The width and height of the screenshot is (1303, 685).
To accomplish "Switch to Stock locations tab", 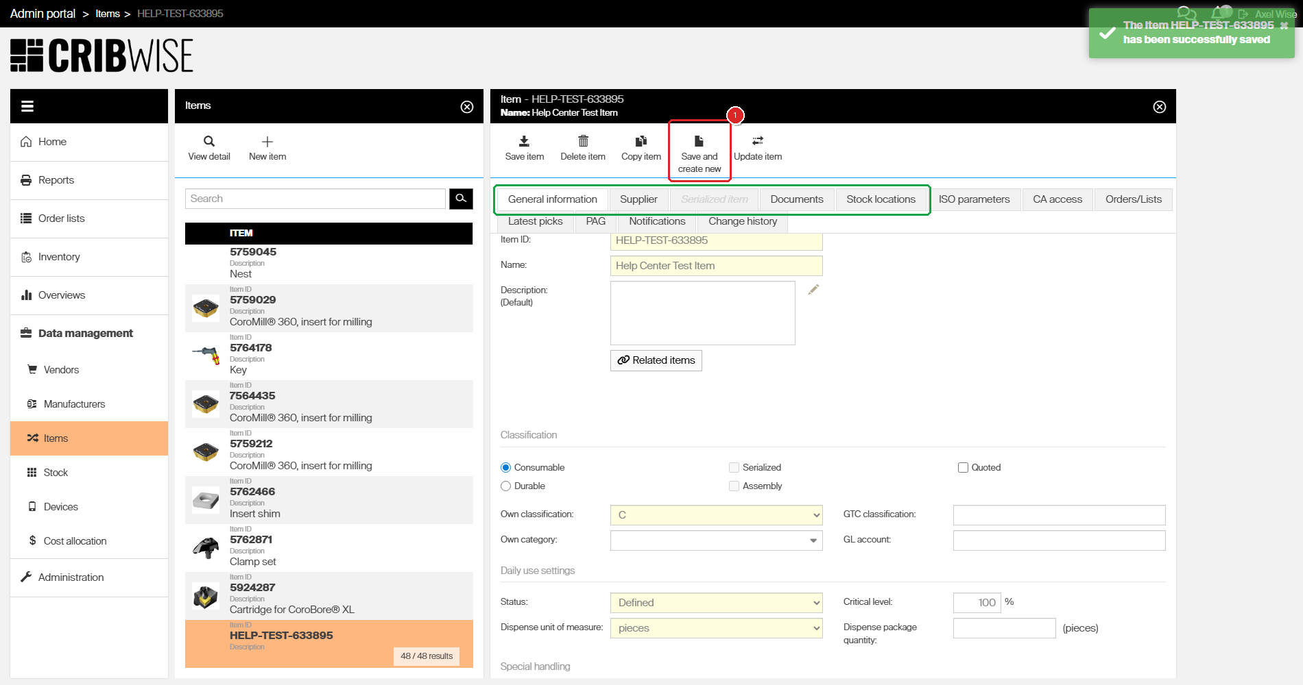I will tap(881, 199).
